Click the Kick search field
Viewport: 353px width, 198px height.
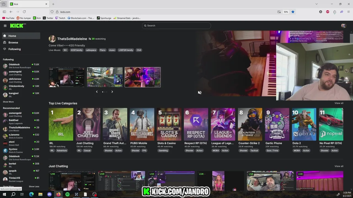176,26
